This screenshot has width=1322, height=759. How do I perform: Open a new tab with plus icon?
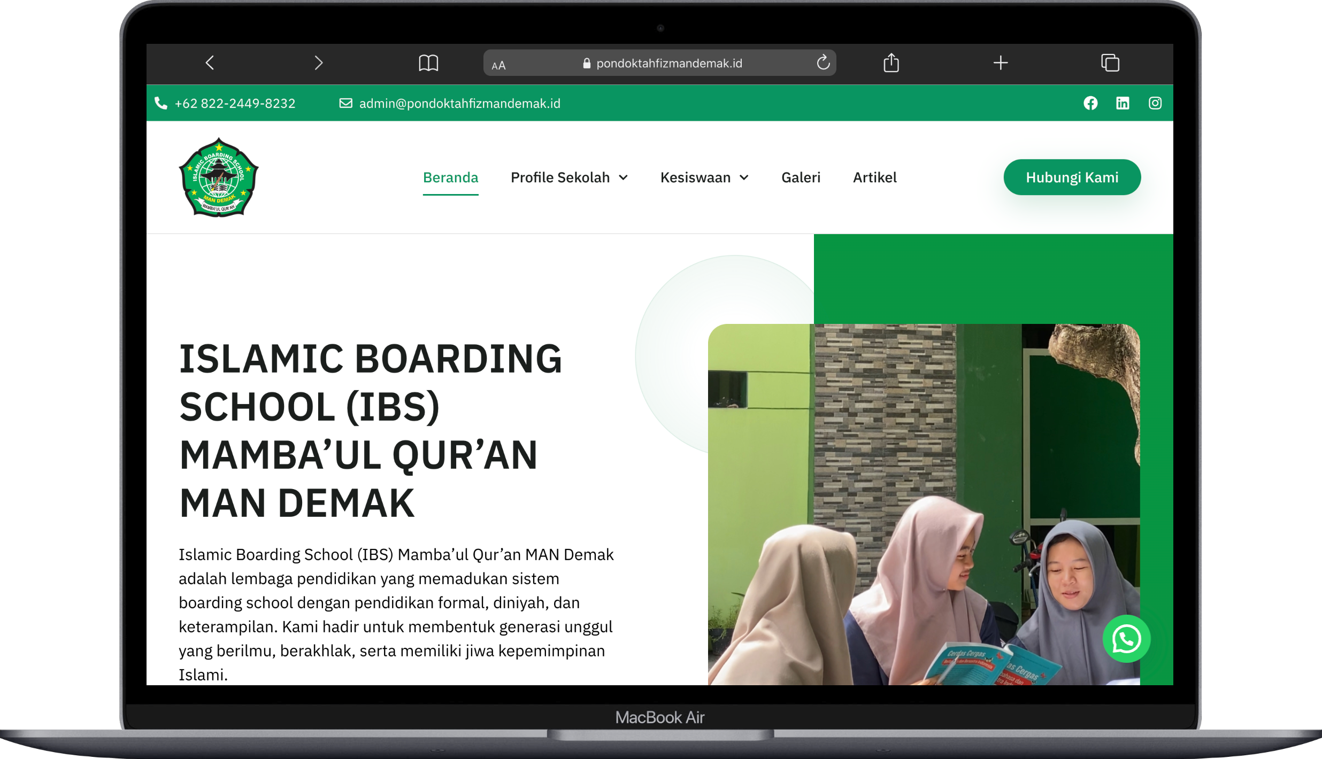[1001, 63]
